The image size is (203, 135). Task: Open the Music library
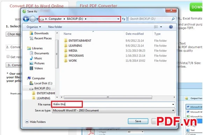pyautogui.click(x=36, y=58)
